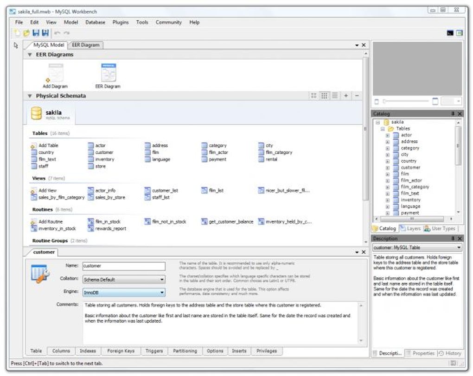Switch schemata to large icons view
Viewport: 473px width, 376px height.
(314, 96)
